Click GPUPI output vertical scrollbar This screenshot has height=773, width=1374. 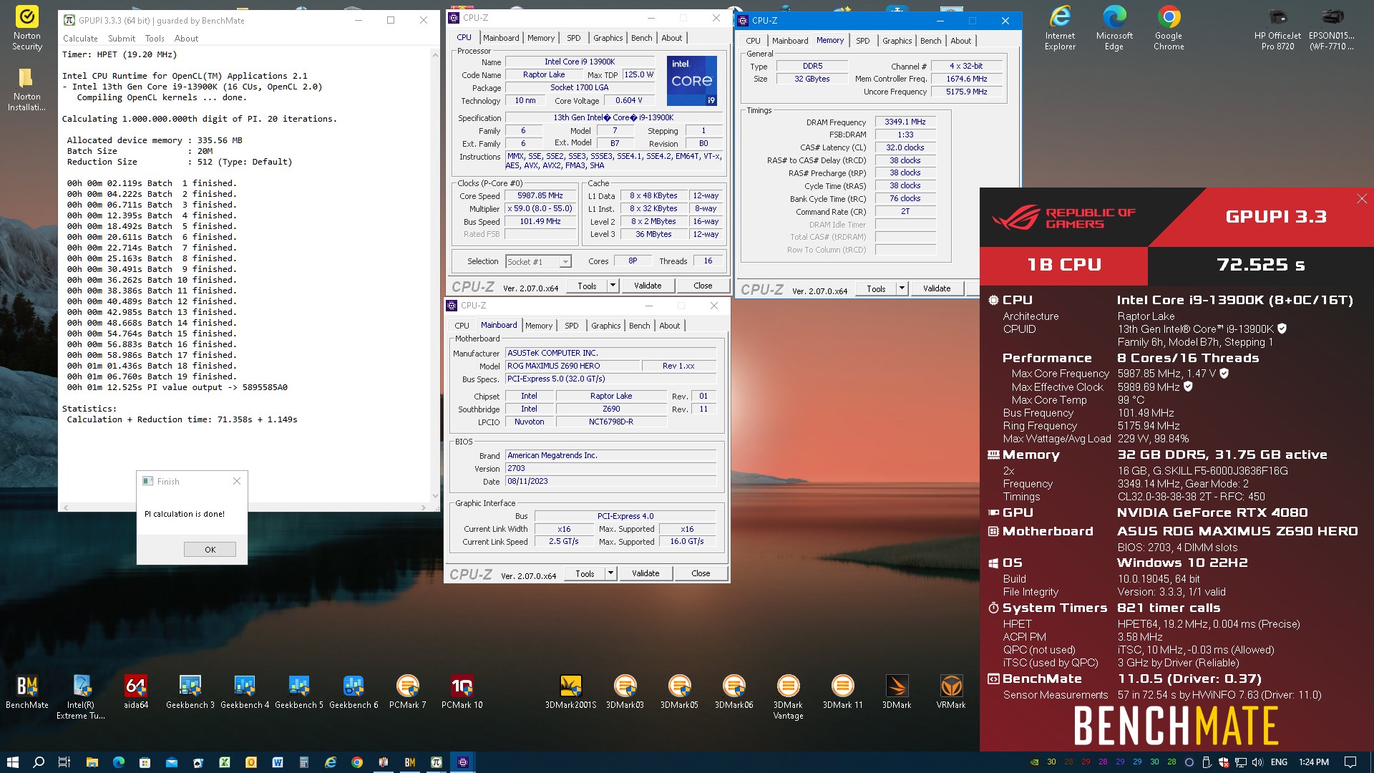coord(435,275)
